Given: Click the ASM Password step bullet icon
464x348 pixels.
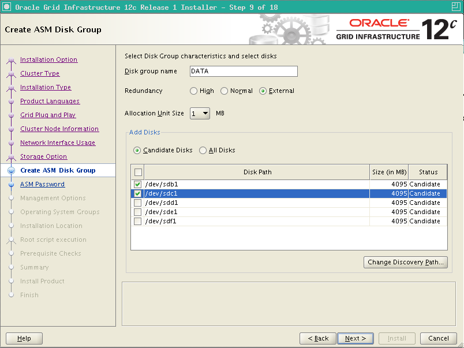Looking at the screenshot, I should [11, 184].
